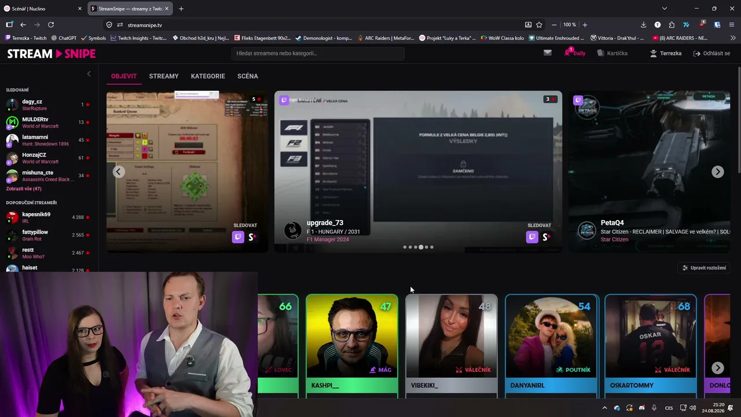Open MULDERtv in followed list
Viewport: 741px width, 417px height.
tap(47, 123)
